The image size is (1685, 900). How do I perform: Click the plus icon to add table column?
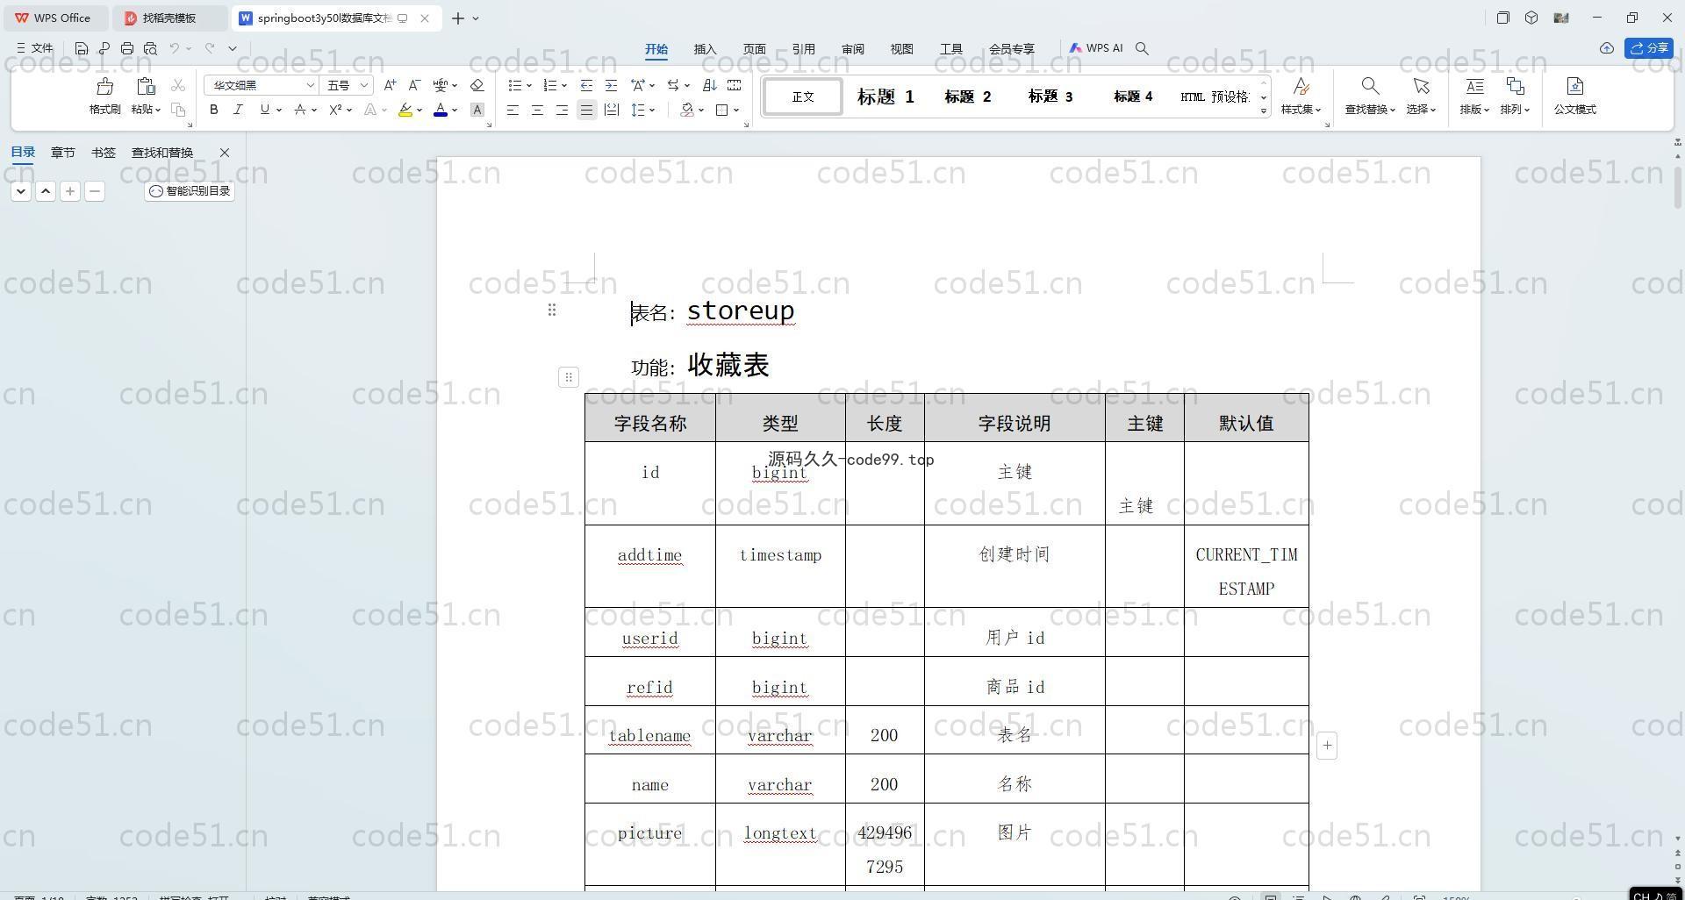point(1327,746)
